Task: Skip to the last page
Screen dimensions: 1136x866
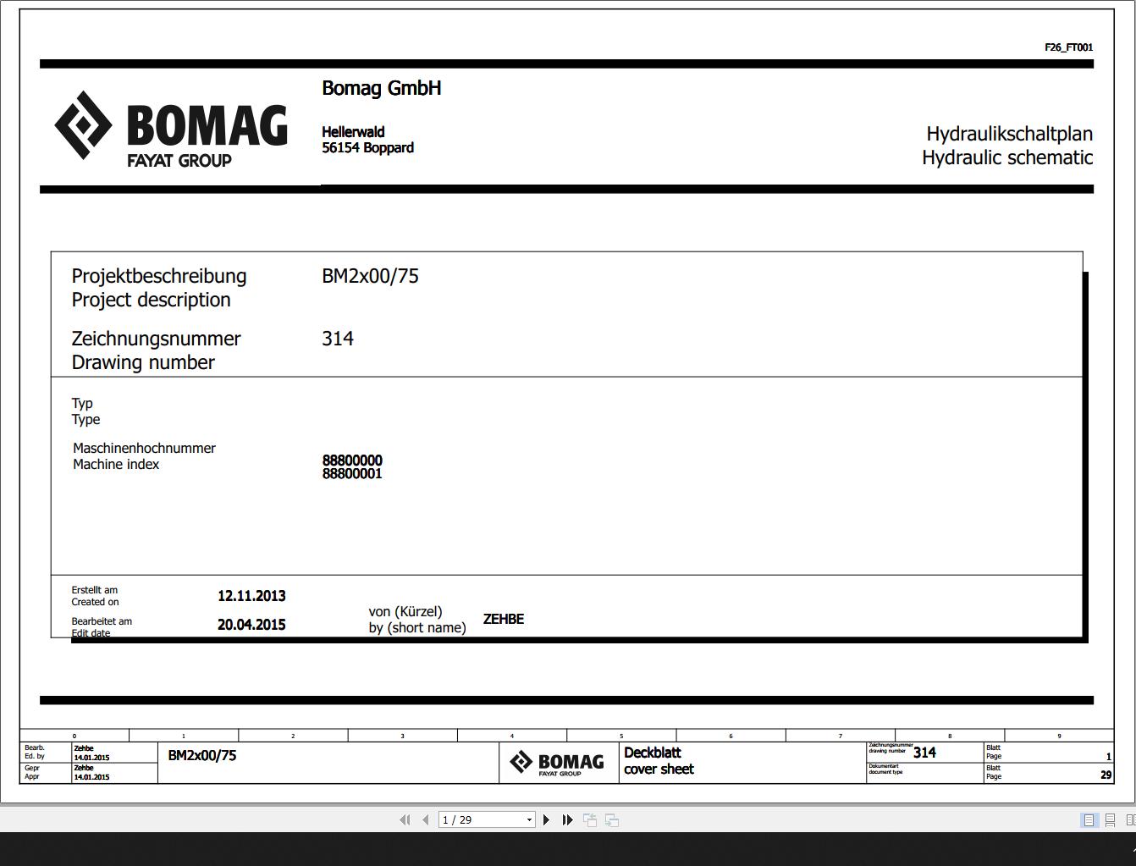Action: (x=567, y=819)
